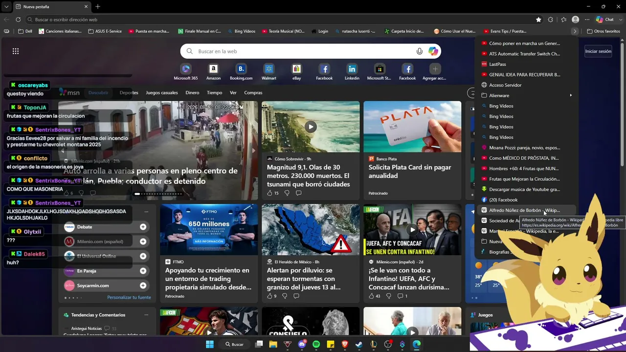This screenshot has width=626, height=352.
Task: Open Sticky Notes from the taskbar
Action: [x=331, y=344]
